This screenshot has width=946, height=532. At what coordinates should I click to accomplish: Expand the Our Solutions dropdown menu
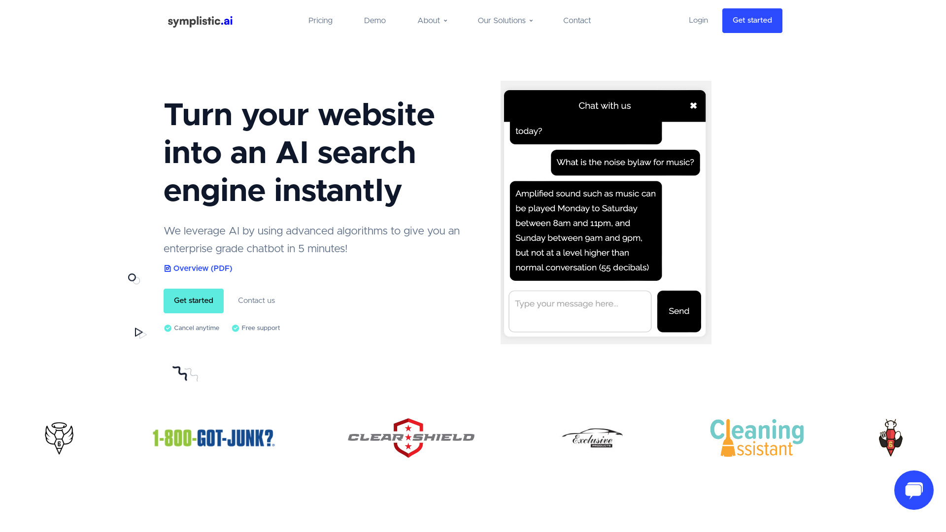click(505, 20)
